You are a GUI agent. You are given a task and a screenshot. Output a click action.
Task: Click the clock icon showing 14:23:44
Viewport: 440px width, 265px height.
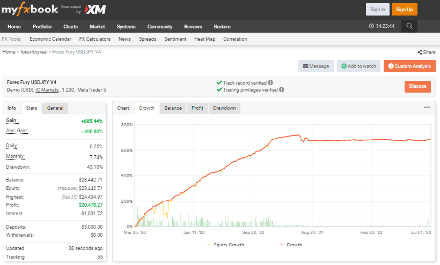tap(372, 26)
